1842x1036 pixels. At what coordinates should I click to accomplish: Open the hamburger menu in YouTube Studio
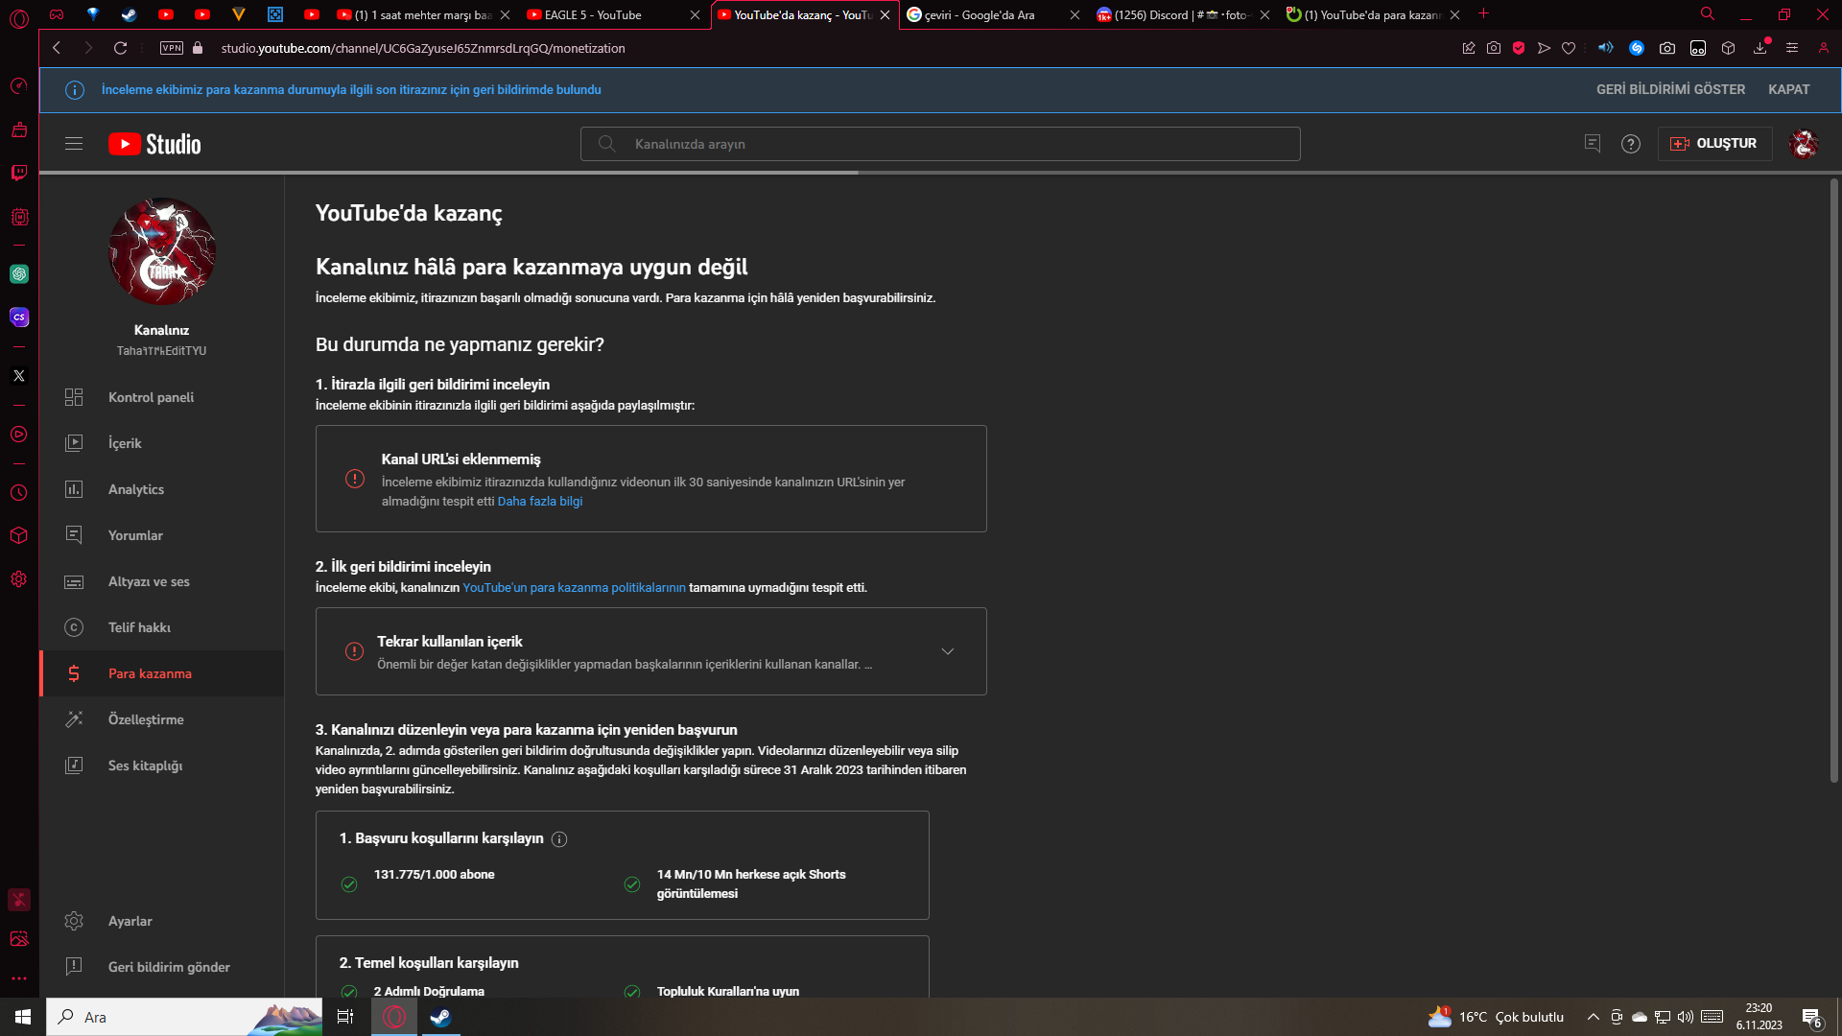[74, 144]
